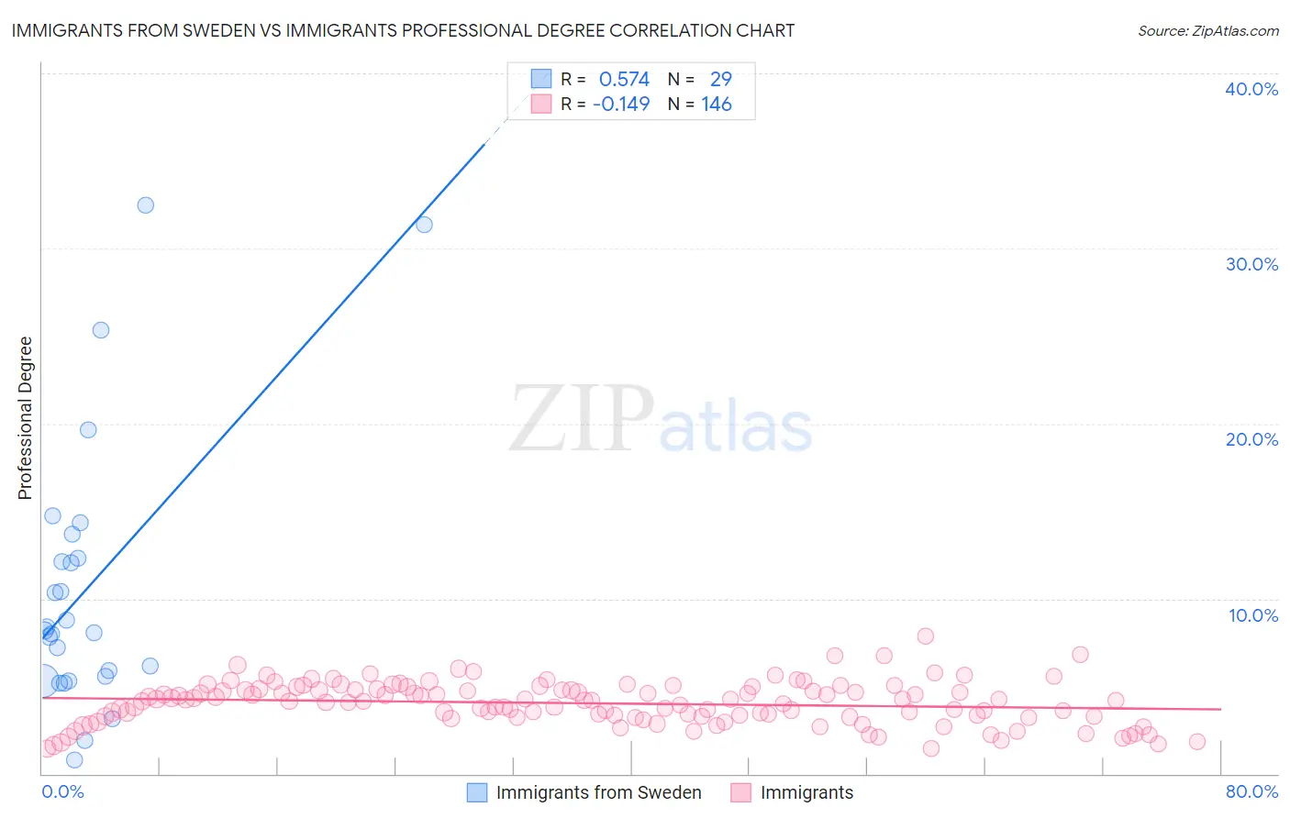Click the 20.0% y-axis label
The image size is (1290, 818).
coord(1251,439)
